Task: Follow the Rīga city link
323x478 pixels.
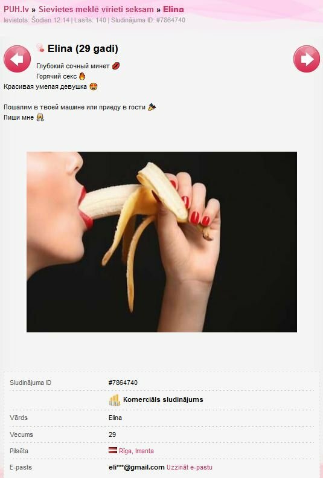Action: 126,451
